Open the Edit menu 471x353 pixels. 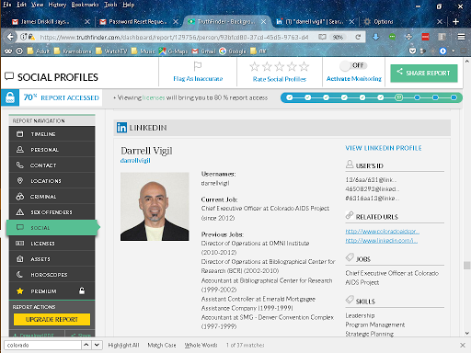[x=21, y=5]
